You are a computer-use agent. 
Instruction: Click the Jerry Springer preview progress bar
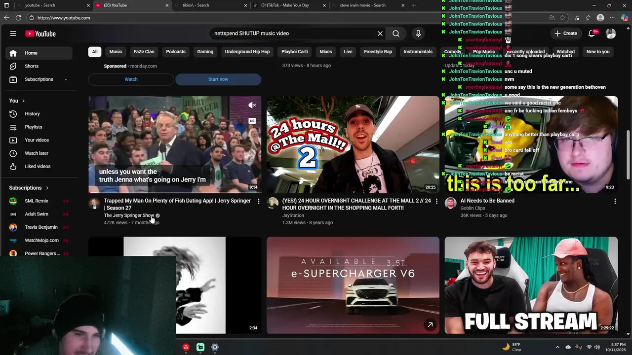(x=175, y=192)
